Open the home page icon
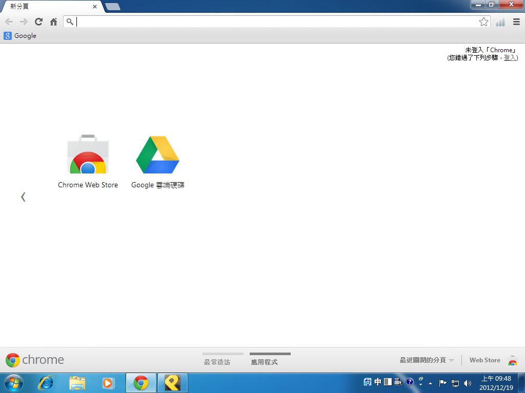This screenshot has height=393, width=525. pos(53,22)
